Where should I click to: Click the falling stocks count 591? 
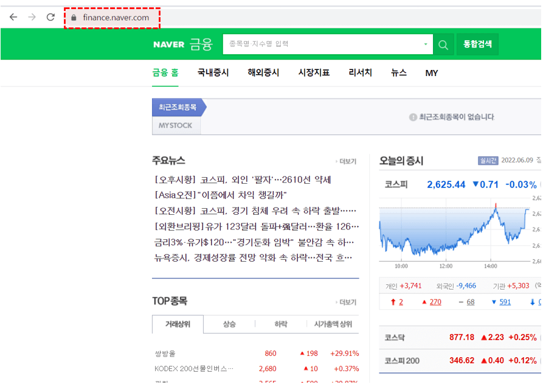coord(505,302)
